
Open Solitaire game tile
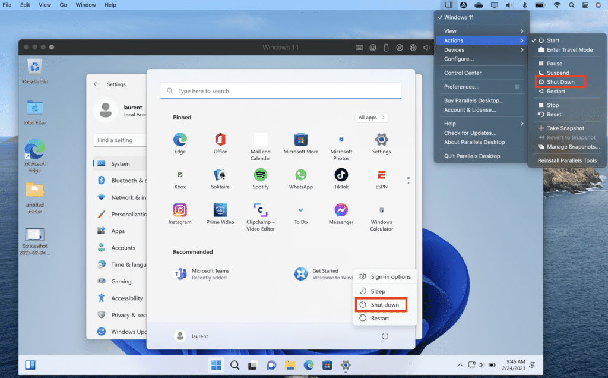[x=220, y=178]
